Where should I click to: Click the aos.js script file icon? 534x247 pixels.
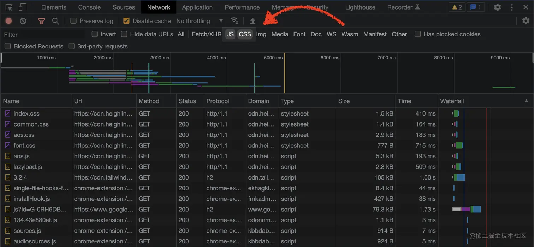click(7, 156)
